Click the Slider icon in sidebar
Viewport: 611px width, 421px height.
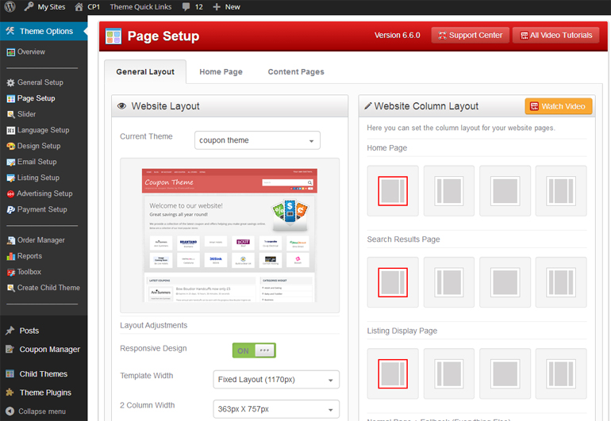click(10, 114)
